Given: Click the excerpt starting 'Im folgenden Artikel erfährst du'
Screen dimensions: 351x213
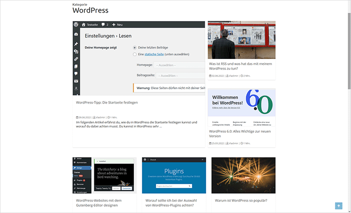Looking at the screenshot, I should (x=137, y=124).
